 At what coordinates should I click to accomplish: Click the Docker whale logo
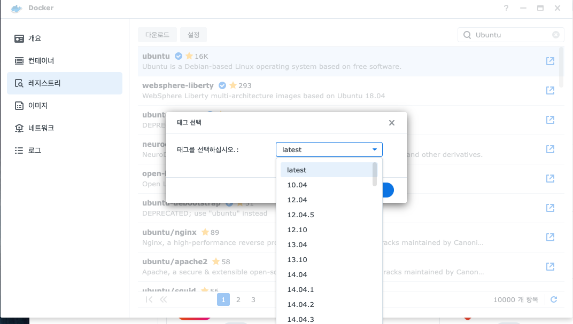(17, 8)
